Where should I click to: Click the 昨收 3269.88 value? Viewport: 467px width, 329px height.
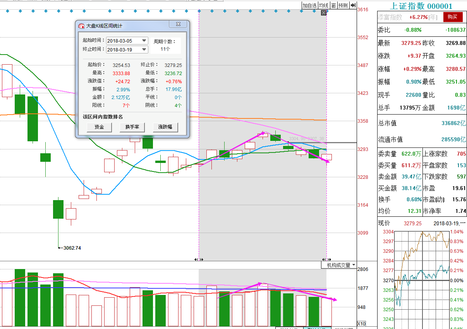coord(455,43)
